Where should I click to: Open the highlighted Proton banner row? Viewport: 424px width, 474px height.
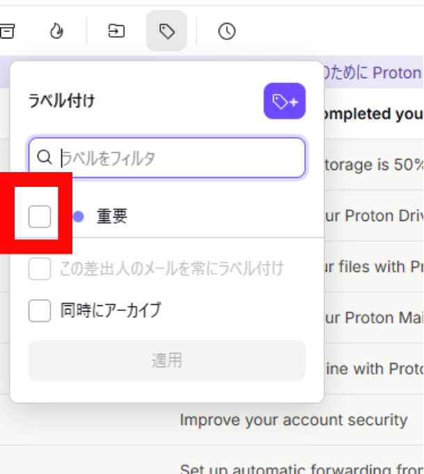374,73
